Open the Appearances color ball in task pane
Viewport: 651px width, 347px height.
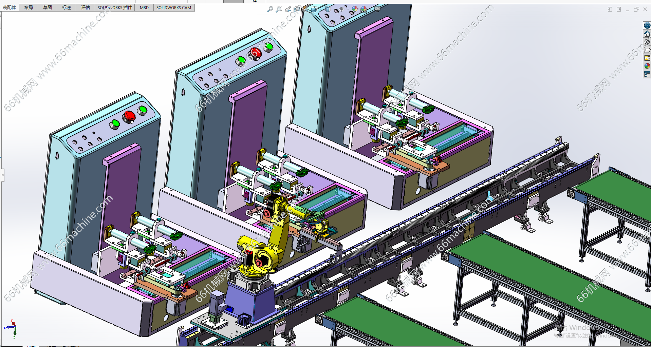[x=647, y=66]
